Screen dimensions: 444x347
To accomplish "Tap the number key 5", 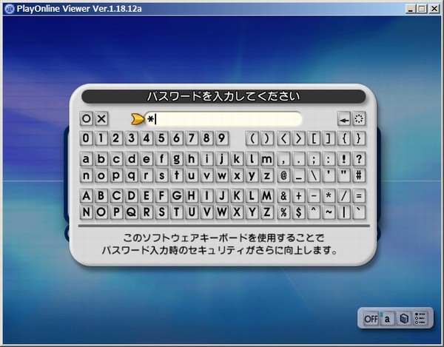I will coord(161,138).
